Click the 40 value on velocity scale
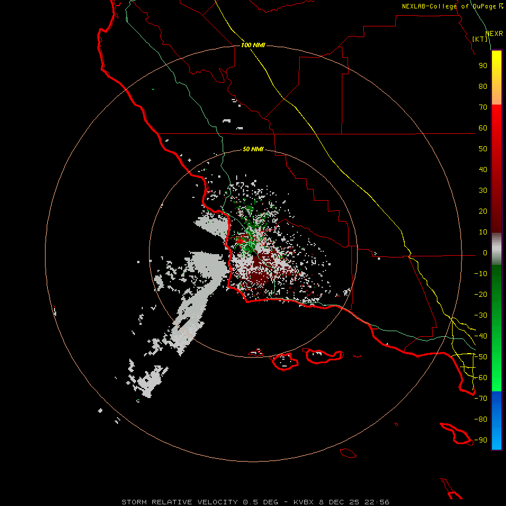Screen dimensions: 506x506 pos(483,170)
